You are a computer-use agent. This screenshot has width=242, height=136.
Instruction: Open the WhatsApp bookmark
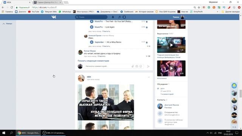pos(65,12)
